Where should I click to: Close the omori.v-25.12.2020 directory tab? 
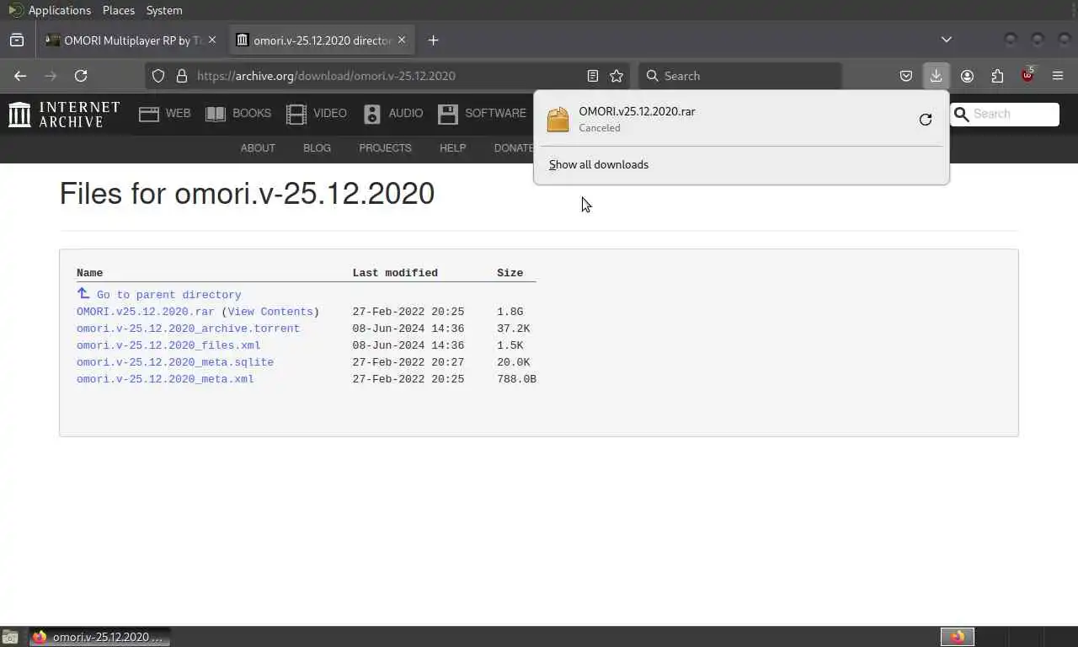coord(402,40)
